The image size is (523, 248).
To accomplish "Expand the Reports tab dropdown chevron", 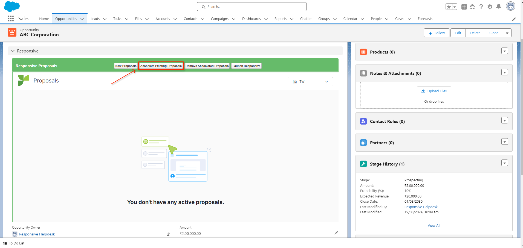I will pos(292,19).
